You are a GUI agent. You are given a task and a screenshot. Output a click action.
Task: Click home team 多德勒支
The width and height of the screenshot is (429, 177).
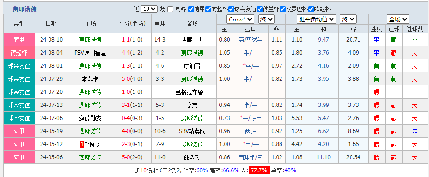point(90,118)
